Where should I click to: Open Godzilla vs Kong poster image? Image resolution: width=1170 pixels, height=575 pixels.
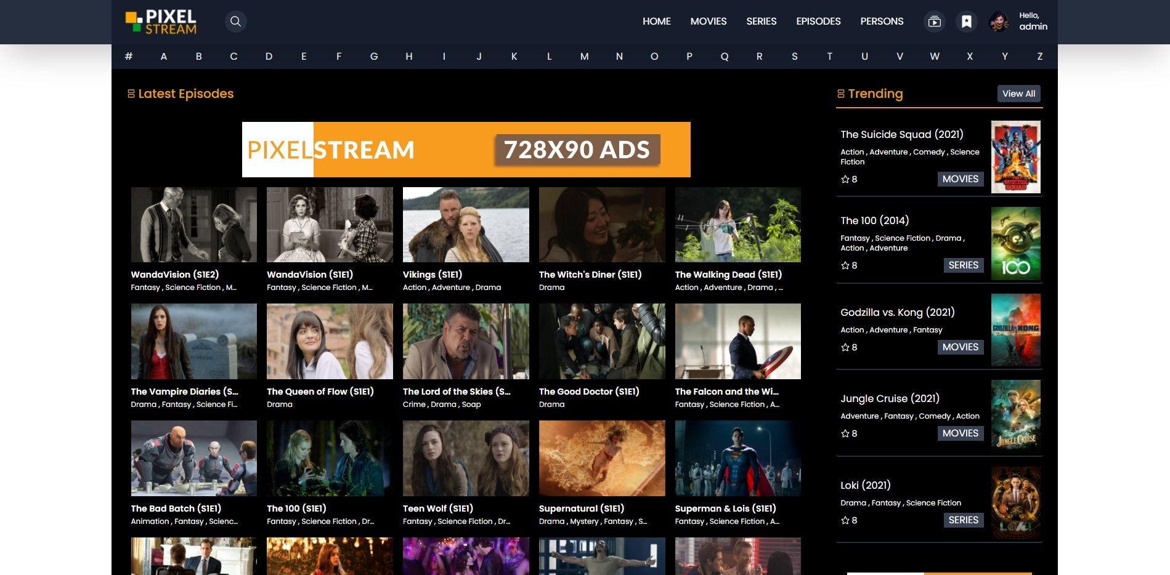click(1016, 330)
